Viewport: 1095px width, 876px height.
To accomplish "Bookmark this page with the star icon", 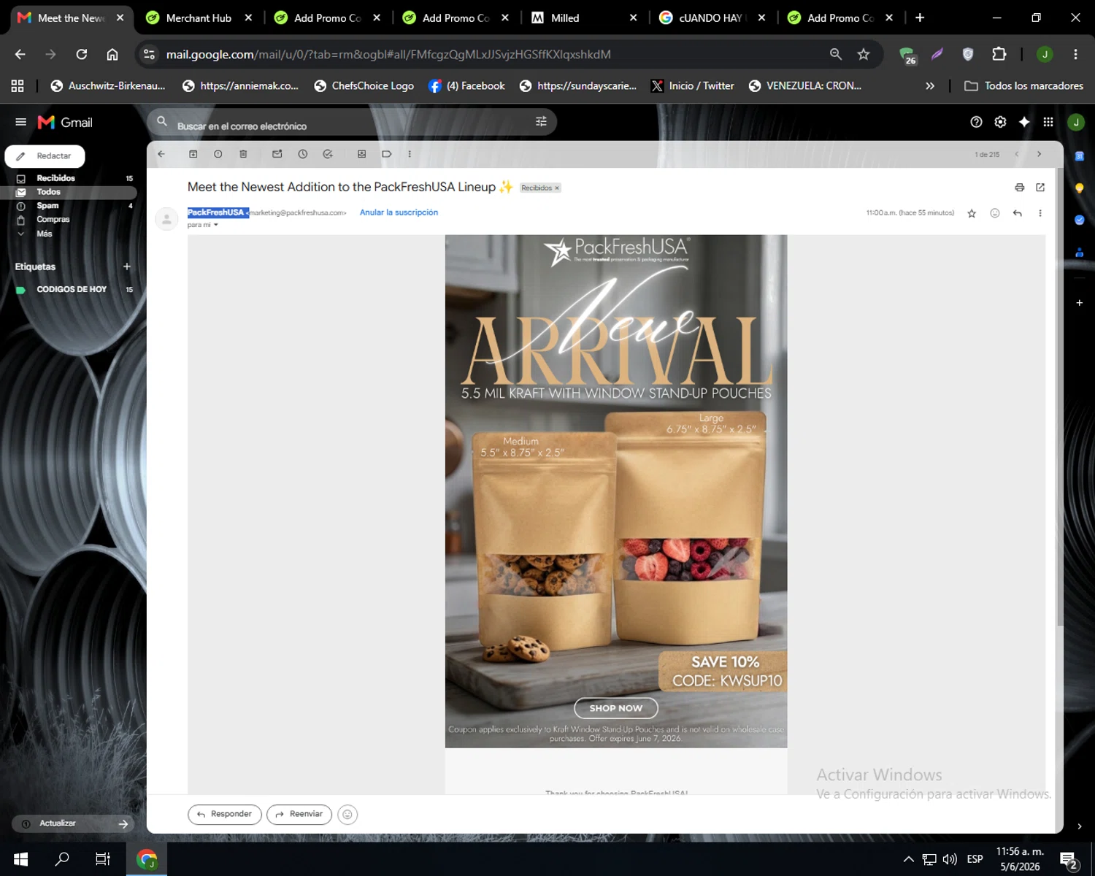I will click(x=864, y=54).
